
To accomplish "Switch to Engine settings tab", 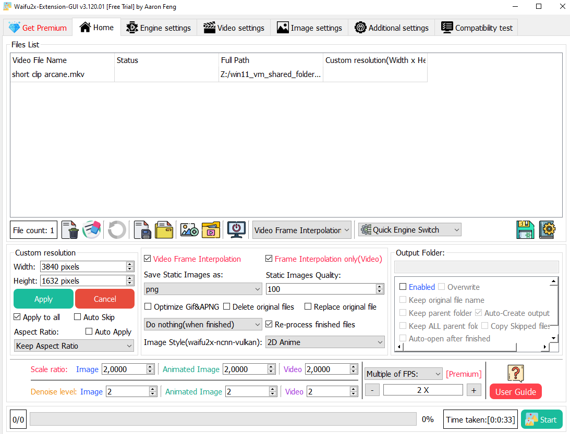I will coord(159,28).
